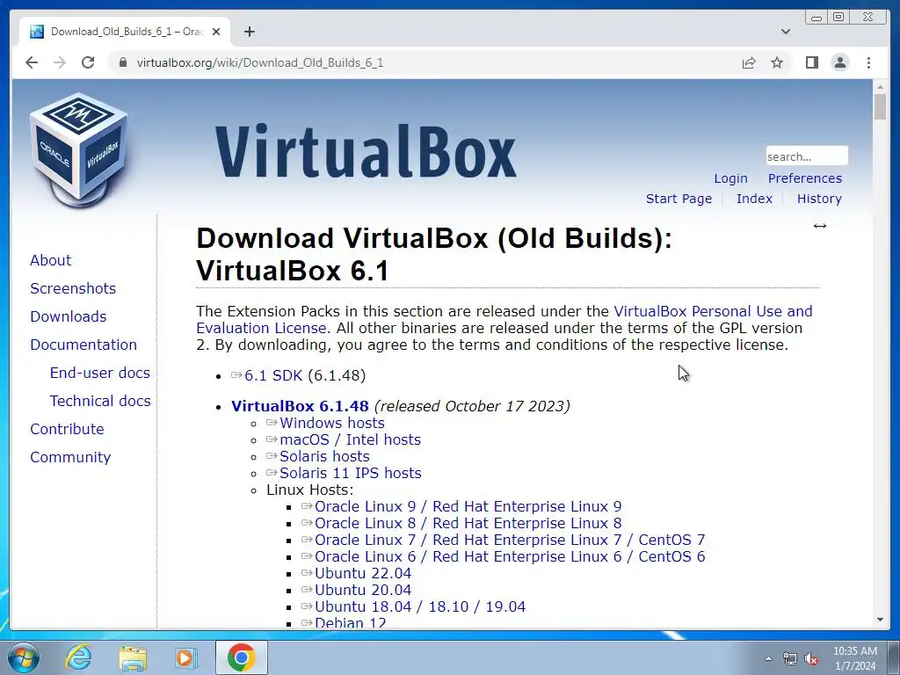This screenshot has width=900, height=675.
Task: Open Technical docs sidebar link
Action: click(x=100, y=401)
